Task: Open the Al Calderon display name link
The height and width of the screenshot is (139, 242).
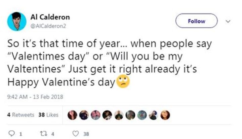Action: [50, 17]
